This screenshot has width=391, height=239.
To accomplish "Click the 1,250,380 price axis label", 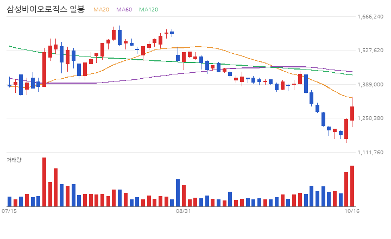I will click(370, 118).
